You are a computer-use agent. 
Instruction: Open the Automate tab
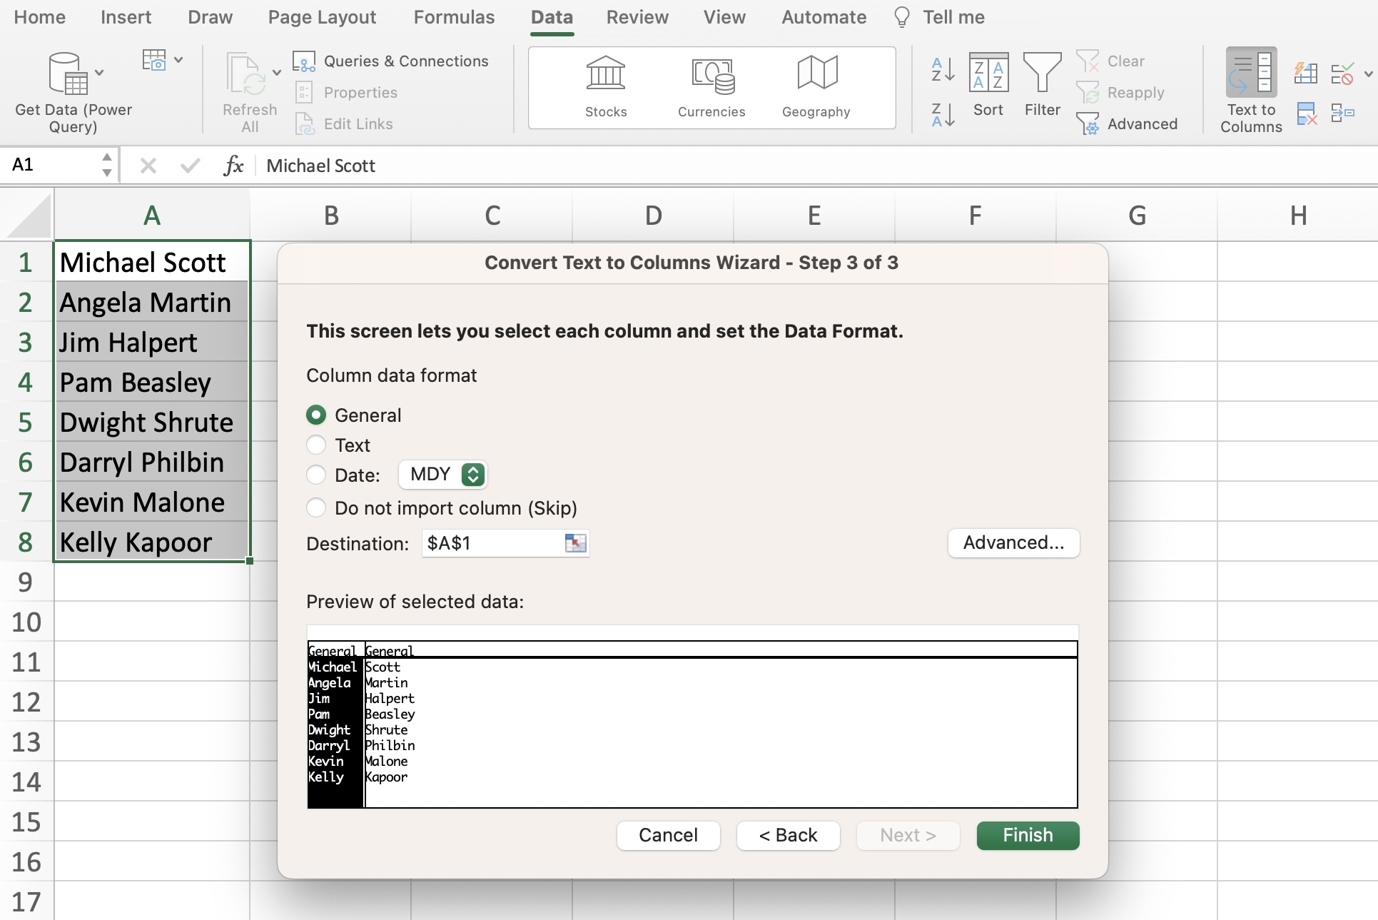pyautogui.click(x=824, y=17)
